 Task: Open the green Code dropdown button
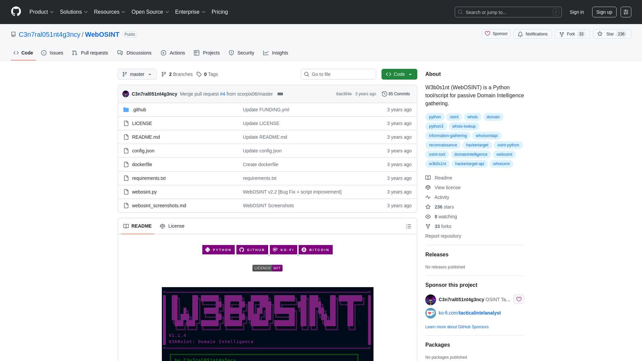(399, 74)
